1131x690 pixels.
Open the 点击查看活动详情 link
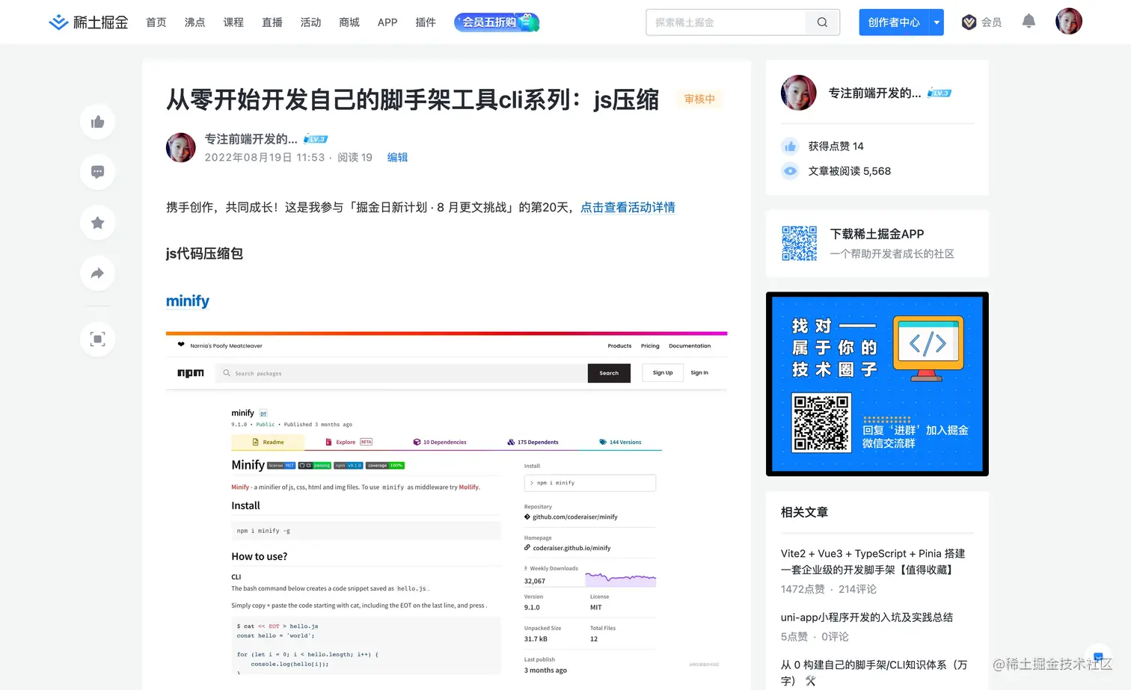(628, 207)
